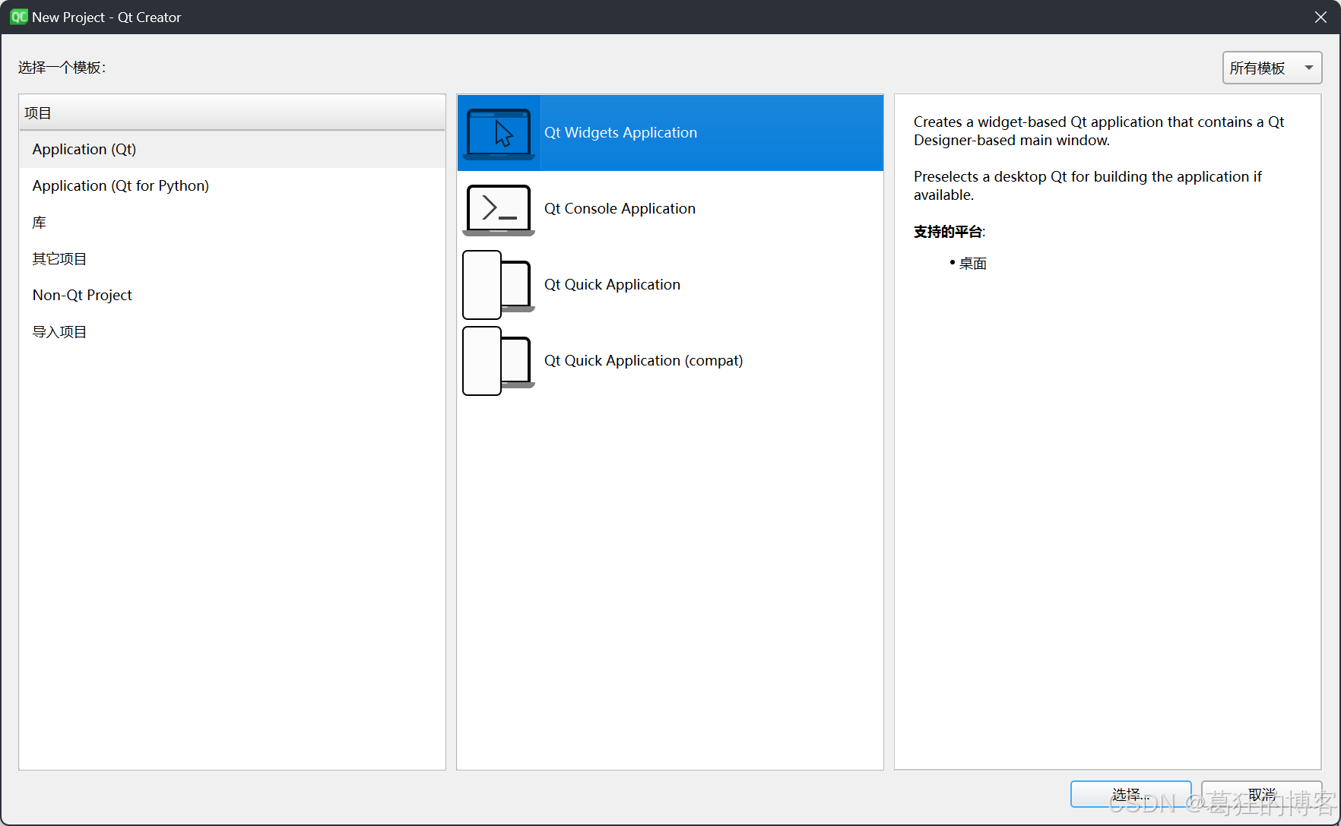The width and height of the screenshot is (1341, 826).
Task: Select Application (Qt) category
Action: (232, 150)
